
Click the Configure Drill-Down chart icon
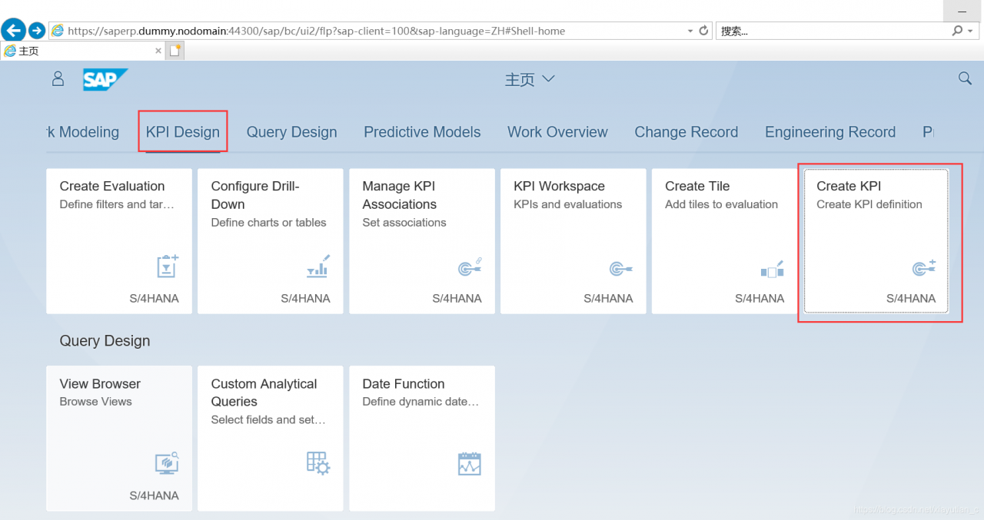tap(318, 266)
